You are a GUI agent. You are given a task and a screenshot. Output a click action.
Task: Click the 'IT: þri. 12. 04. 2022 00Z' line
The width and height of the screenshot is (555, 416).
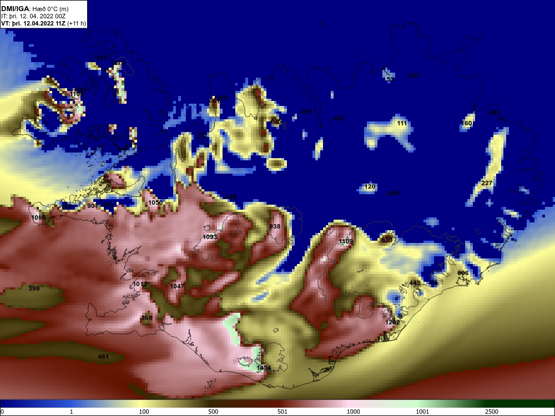[33, 16]
